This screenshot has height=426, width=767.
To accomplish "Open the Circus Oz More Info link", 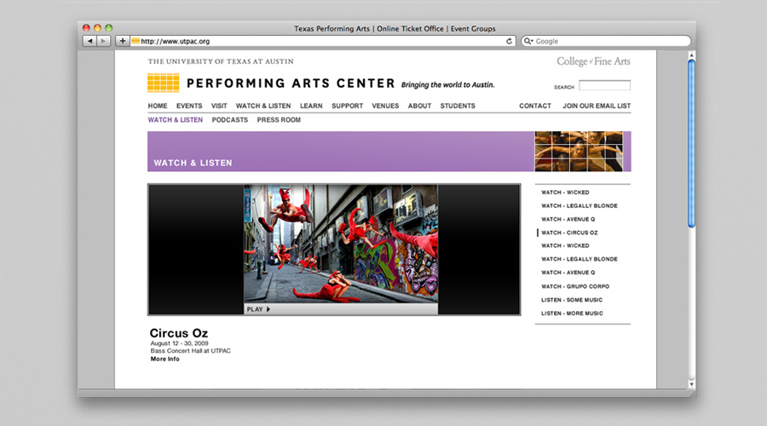I will click(165, 360).
